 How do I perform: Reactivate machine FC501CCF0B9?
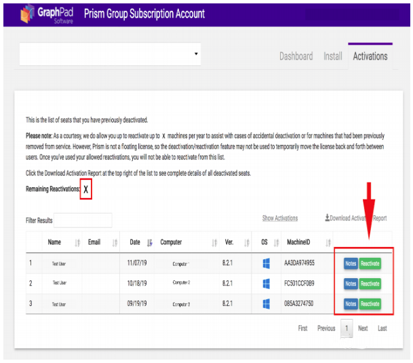(x=370, y=284)
